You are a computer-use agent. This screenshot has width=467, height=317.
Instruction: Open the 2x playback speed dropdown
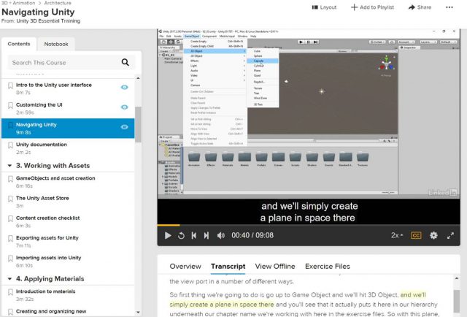[x=397, y=235]
